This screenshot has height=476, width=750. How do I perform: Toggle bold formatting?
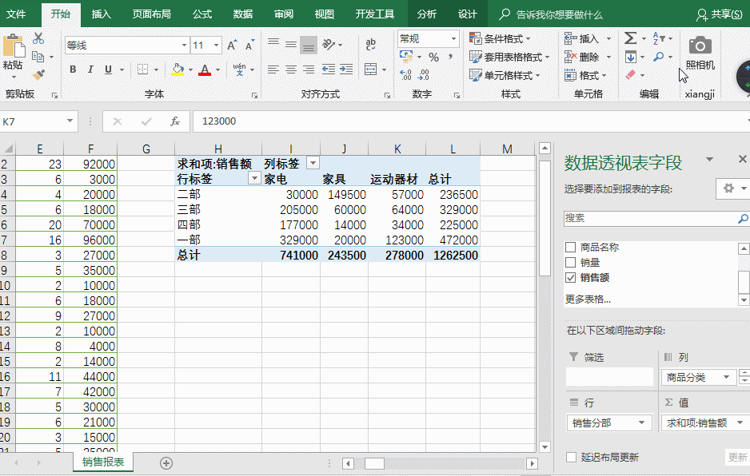point(73,69)
